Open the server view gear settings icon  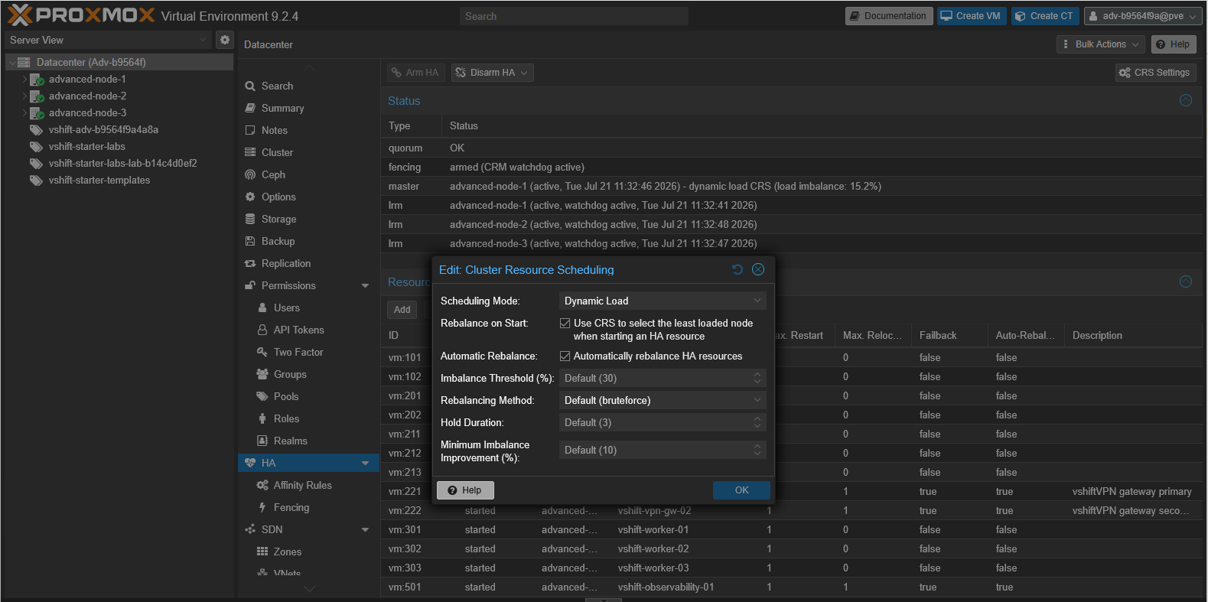coord(224,40)
